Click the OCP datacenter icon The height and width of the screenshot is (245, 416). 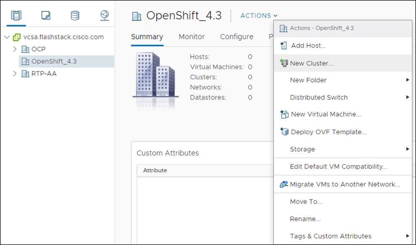25,49
